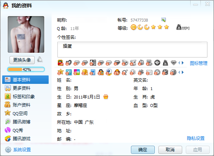Screen dimensions: 214x156
Task: Click the penguin icon in first service row
Action: [165, 63]
